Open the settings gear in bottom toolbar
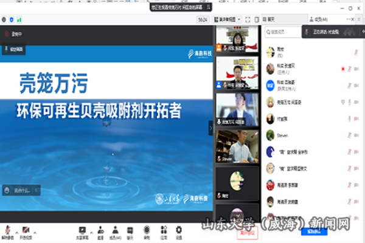 (179, 233)
